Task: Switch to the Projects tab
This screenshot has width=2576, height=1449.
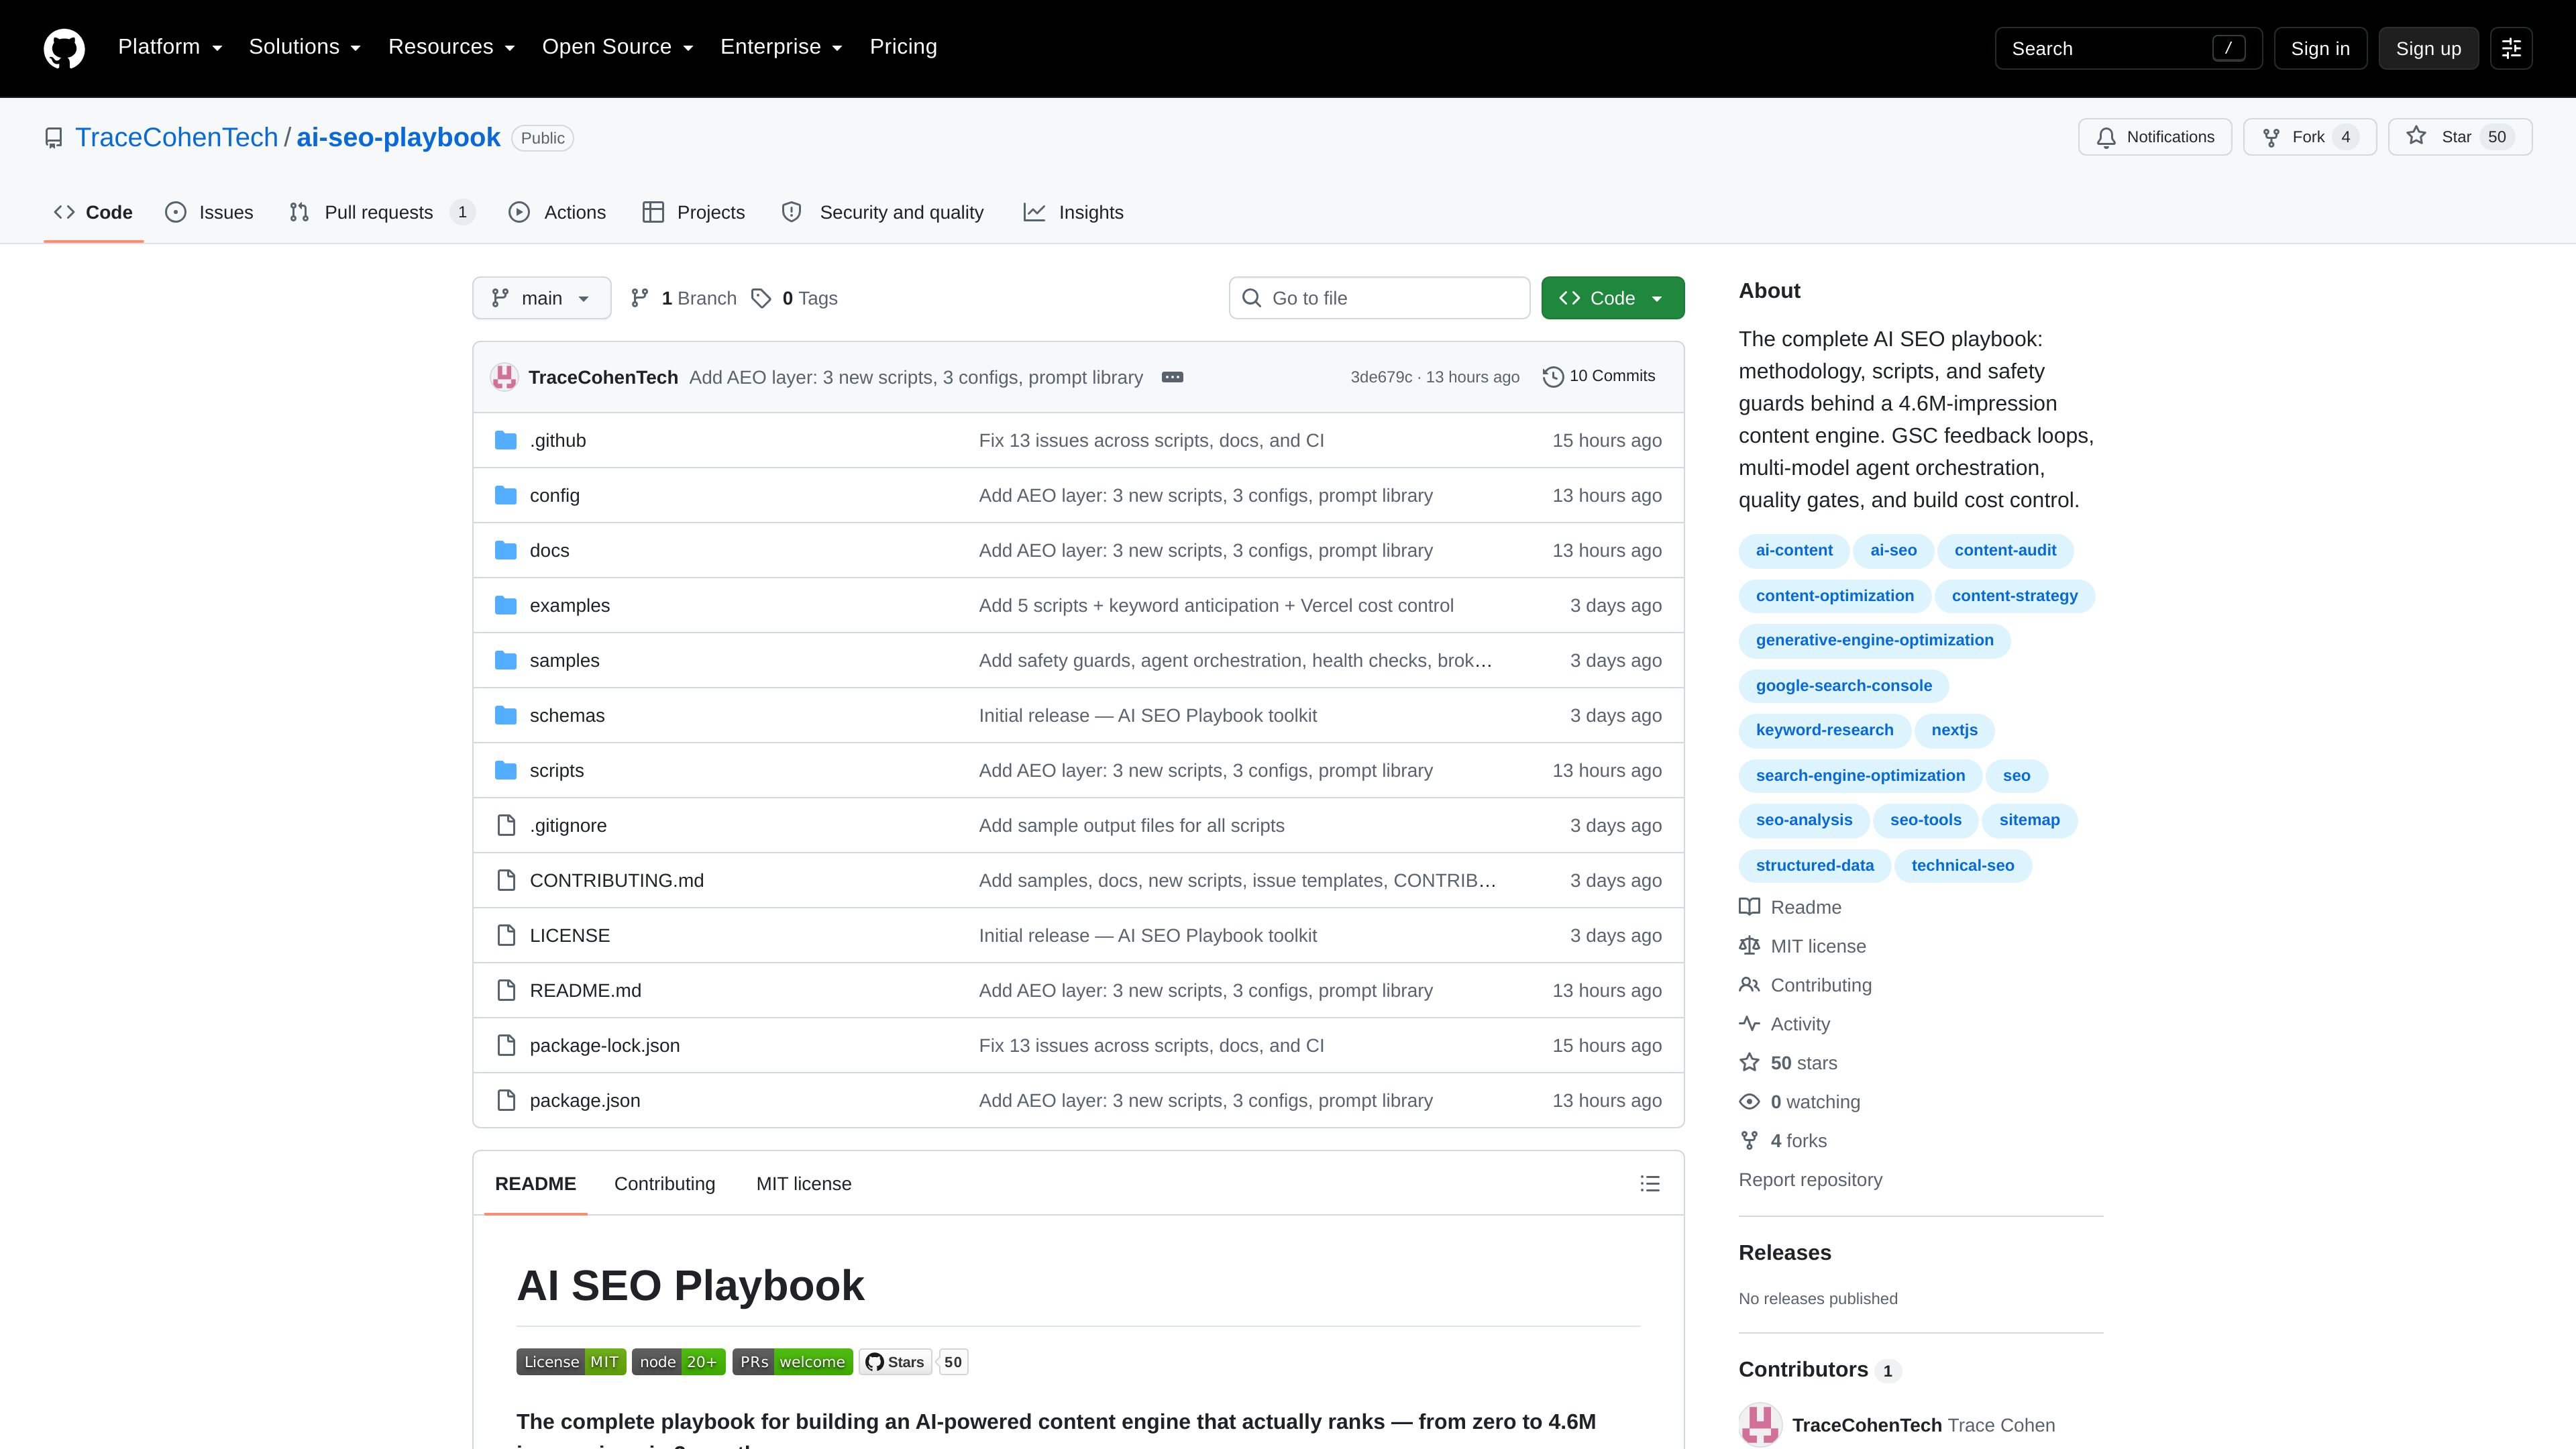Action: pos(694,212)
